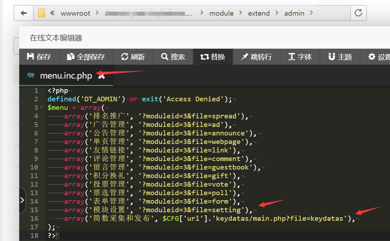The image size is (390, 241).
Task: Click the text '模块设置' on line 15
Action: (109, 210)
